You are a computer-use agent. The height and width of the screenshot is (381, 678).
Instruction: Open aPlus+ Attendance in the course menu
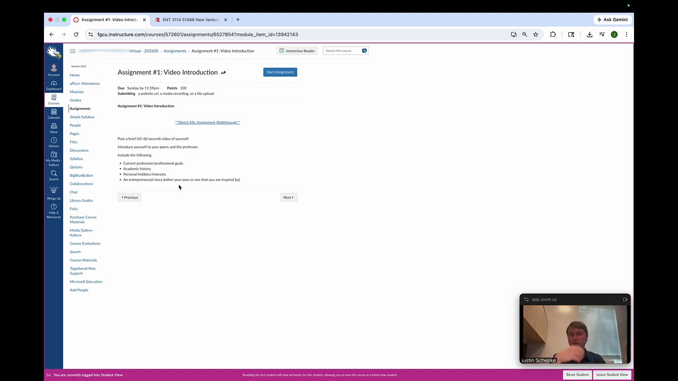pyautogui.click(x=85, y=84)
